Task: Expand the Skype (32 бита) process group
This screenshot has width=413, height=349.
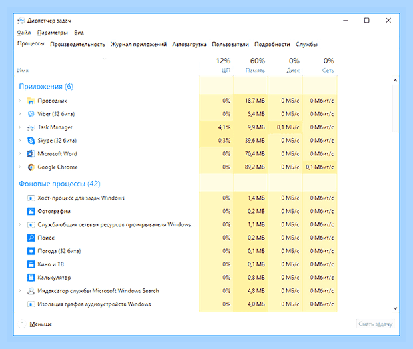Action: [19, 140]
